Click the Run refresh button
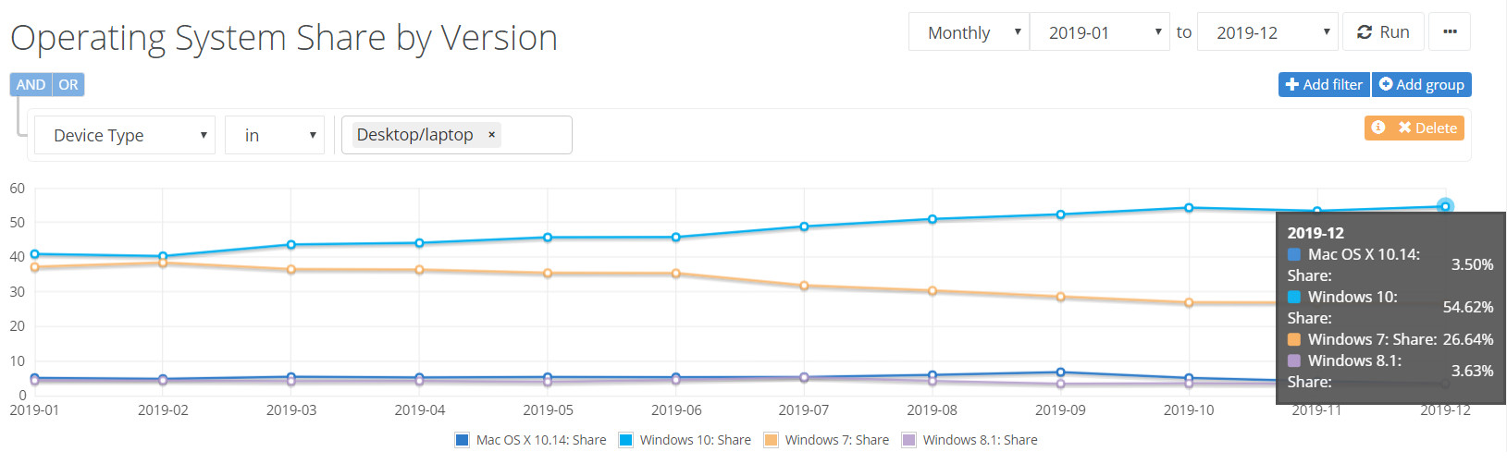This screenshot has height=464, width=1507. point(1383,32)
